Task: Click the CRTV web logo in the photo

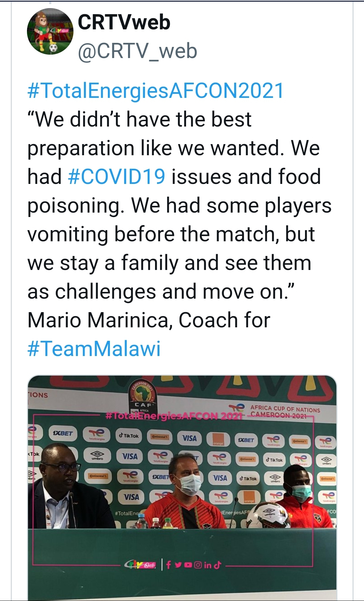Action: pos(140,565)
